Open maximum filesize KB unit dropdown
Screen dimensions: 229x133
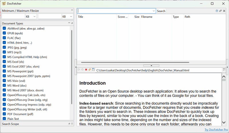tap(67, 17)
